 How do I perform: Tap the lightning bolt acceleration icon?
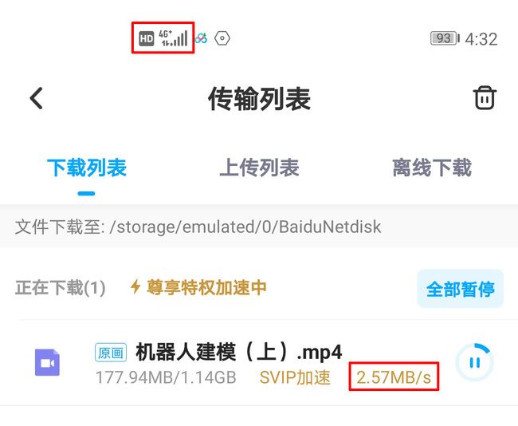(135, 286)
